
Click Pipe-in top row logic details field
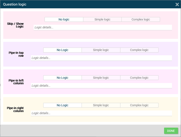(101, 58)
